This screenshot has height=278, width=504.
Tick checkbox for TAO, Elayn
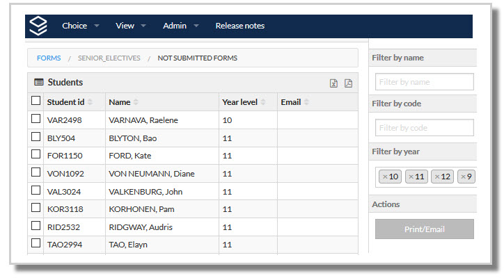(x=36, y=243)
